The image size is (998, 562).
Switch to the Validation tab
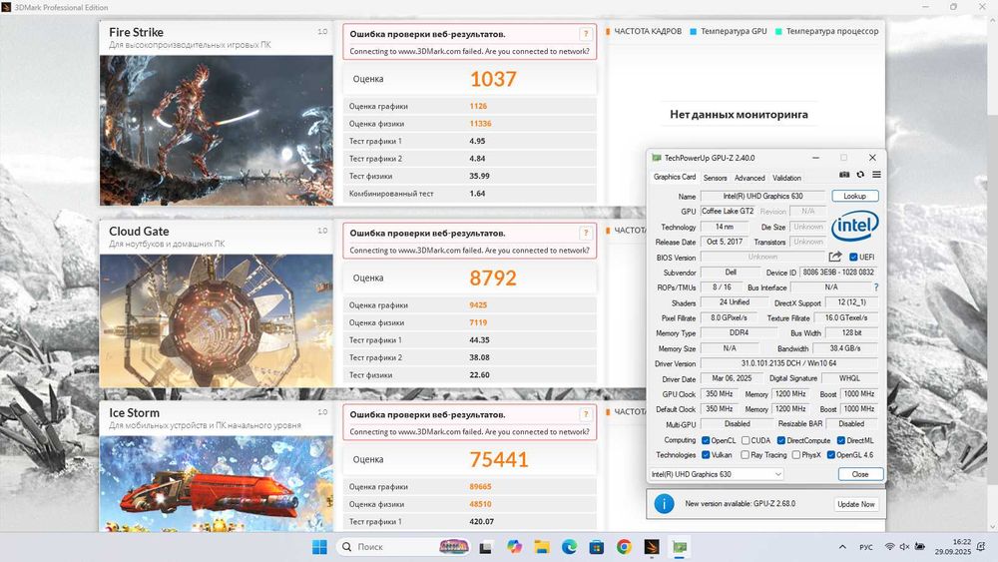point(786,178)
